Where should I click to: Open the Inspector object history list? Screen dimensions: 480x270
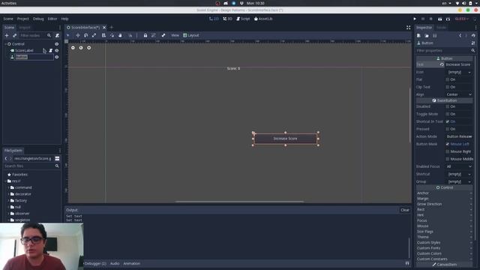coord(473,36)
